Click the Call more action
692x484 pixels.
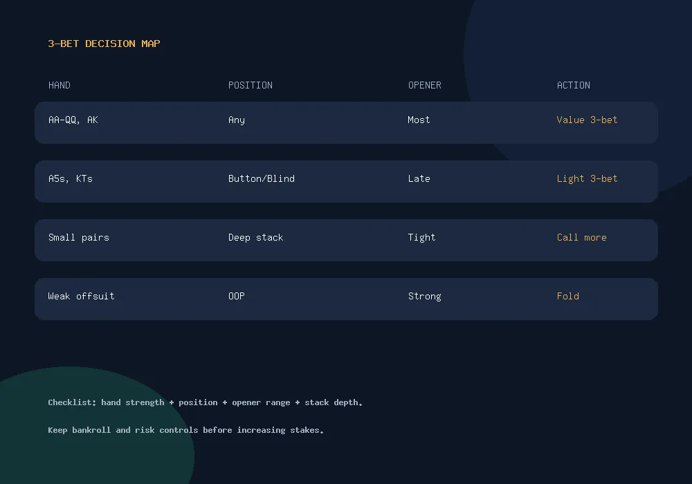tap(582, 238)
